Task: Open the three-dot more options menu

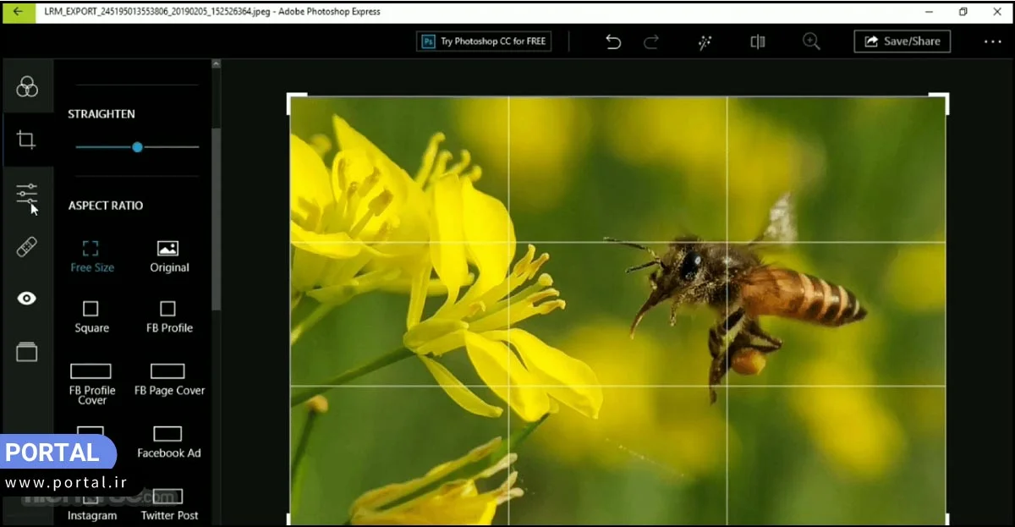Action: coord(992,41)
